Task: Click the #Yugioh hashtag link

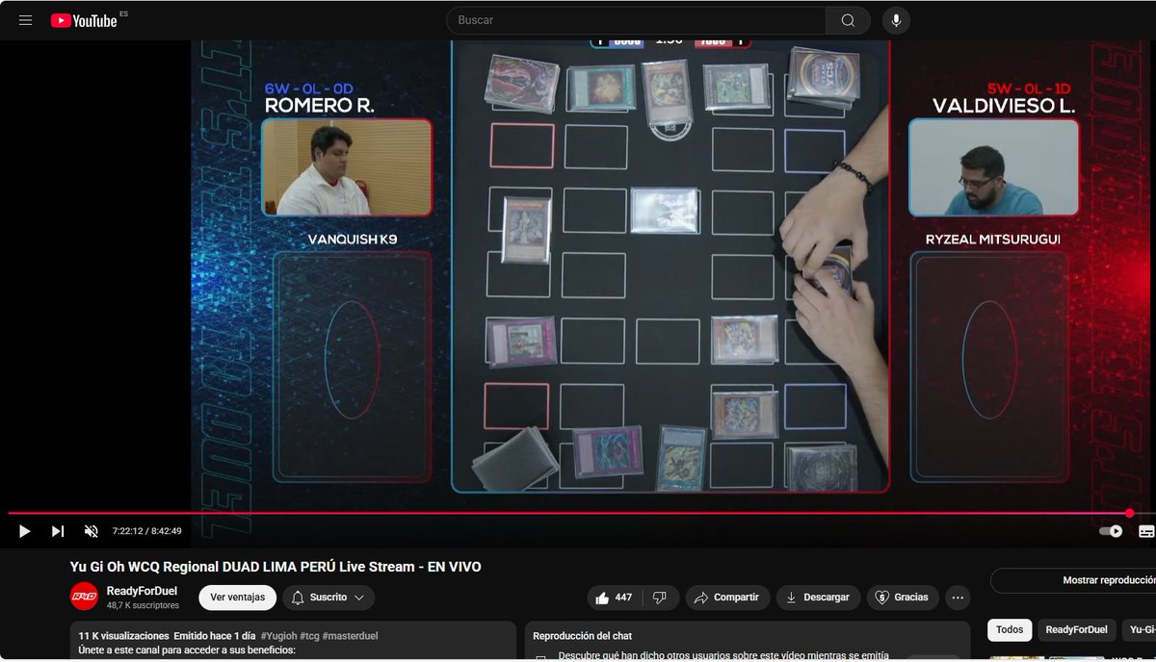Action: 277,636
